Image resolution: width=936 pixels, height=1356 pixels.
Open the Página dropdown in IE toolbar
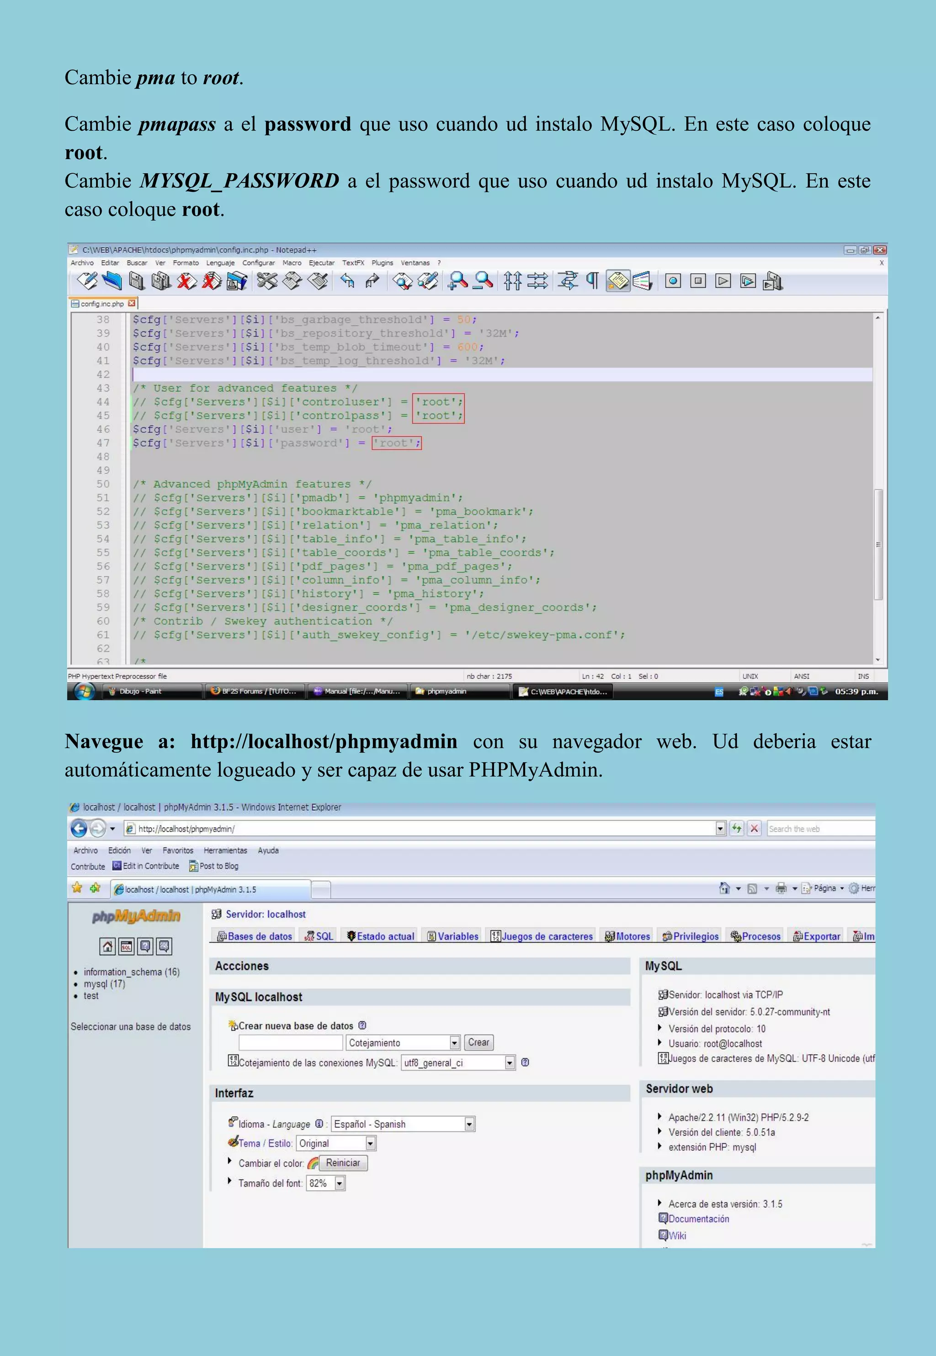(x=823, y=888)
